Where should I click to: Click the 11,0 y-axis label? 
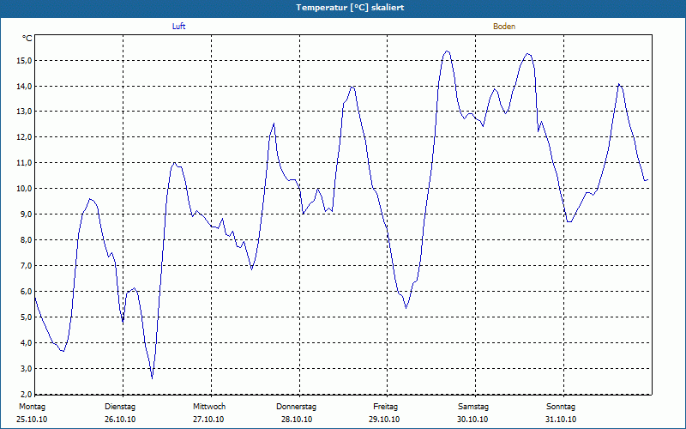pyautogui.click(x=24, y=163)
